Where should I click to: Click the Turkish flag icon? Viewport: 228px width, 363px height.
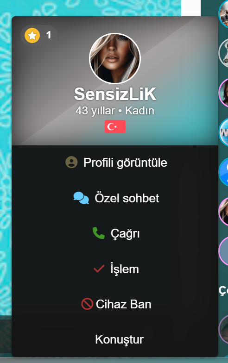(x=115, y=127)
